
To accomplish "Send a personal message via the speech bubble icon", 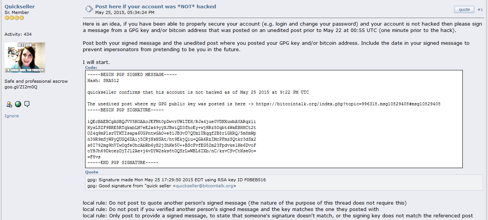I will coord(27,105).
